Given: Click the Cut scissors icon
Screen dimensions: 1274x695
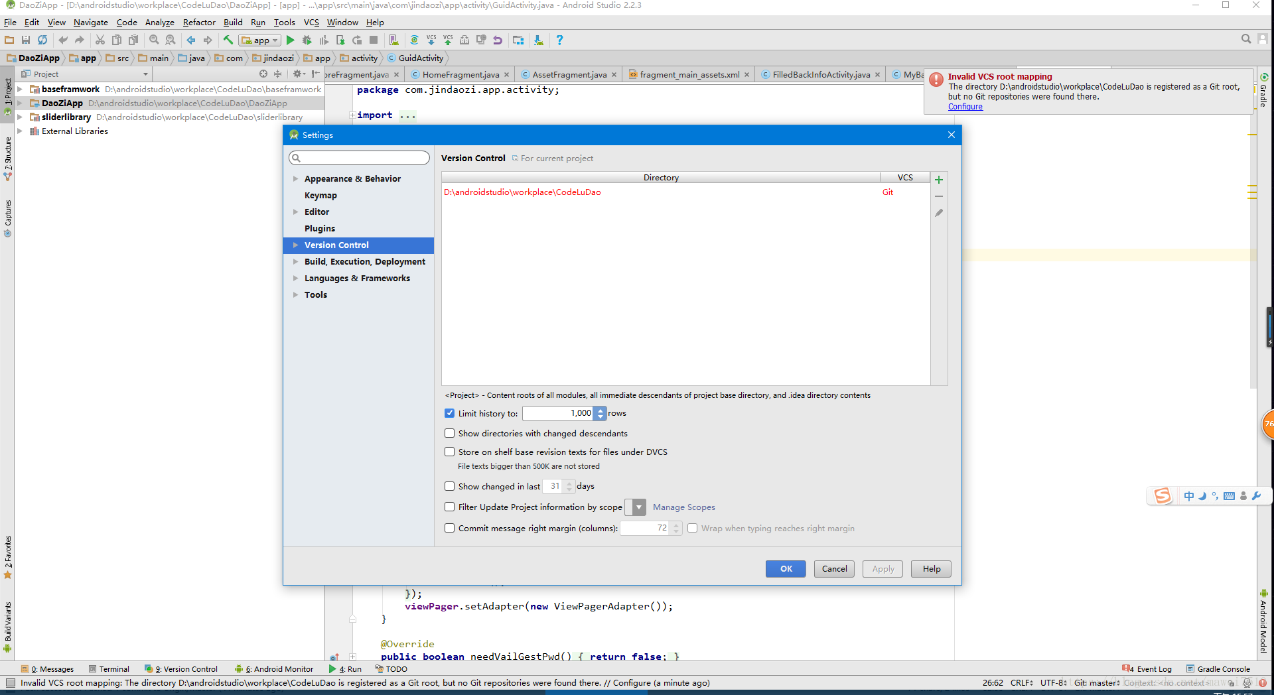Looking at the screenshot, I should click(x=100, y=40).
